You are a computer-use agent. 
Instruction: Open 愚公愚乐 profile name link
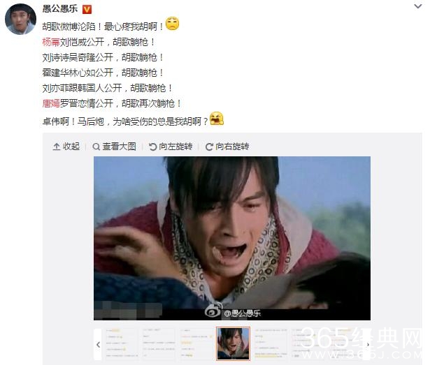[x=60, y=9]
